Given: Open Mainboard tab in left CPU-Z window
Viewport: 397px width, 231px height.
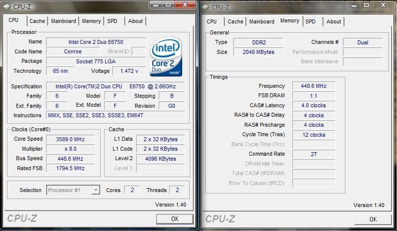Looking at the screenshot, I should [x=64, y=21].
